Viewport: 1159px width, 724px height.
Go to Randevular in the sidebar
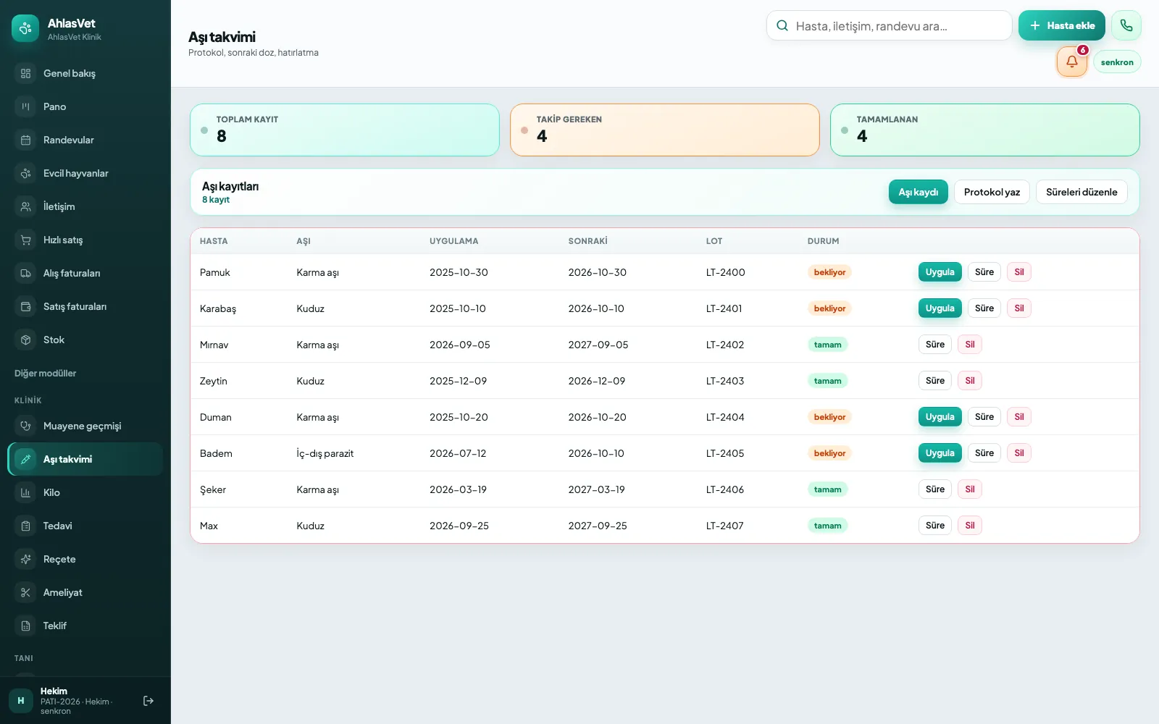[85, 140]
